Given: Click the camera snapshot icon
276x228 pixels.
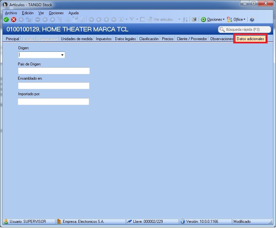Looking at the screenshot, I should (194, 19).
